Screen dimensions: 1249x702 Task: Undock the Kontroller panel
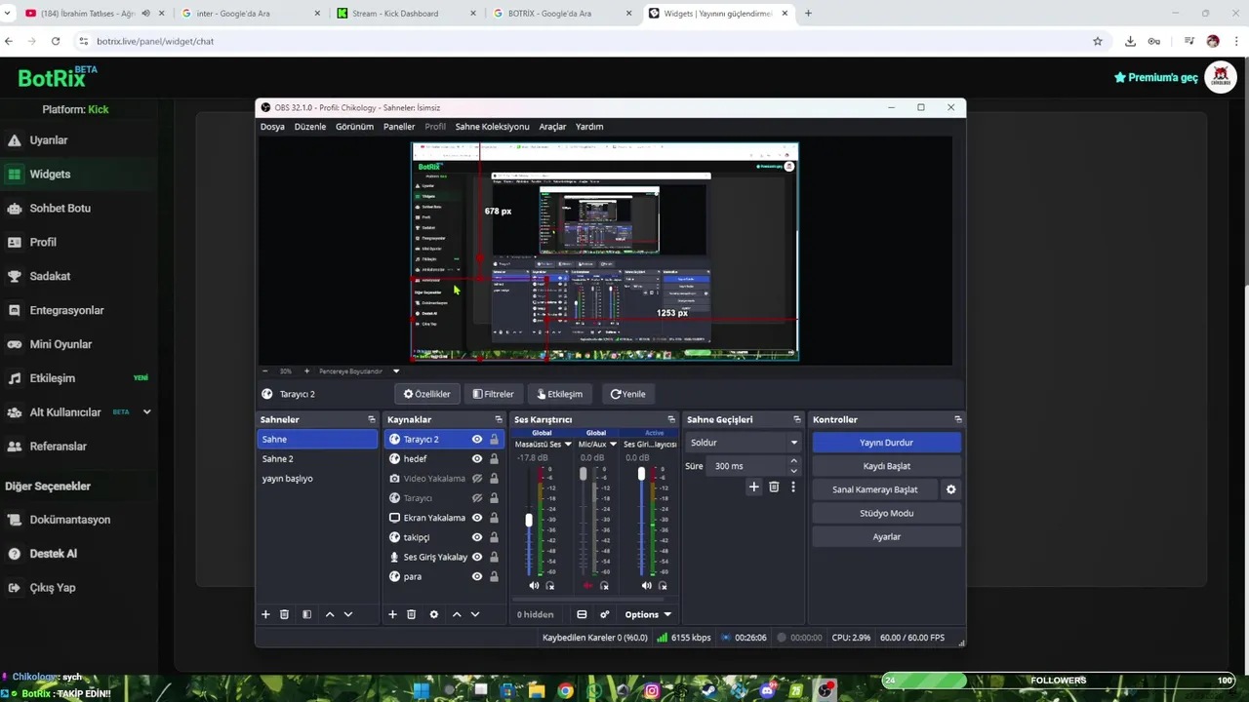point(957,419)
